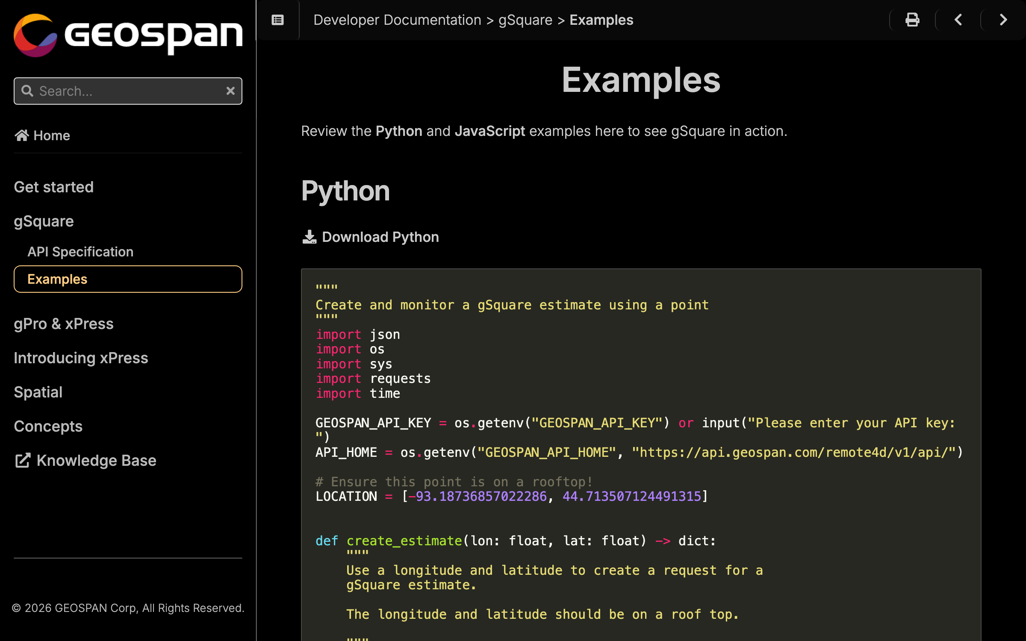This screenshot has width=1026, height=641.
Task: Open the gSquare sidebar section
Action: pyautogui.click(x=44, y=221)
